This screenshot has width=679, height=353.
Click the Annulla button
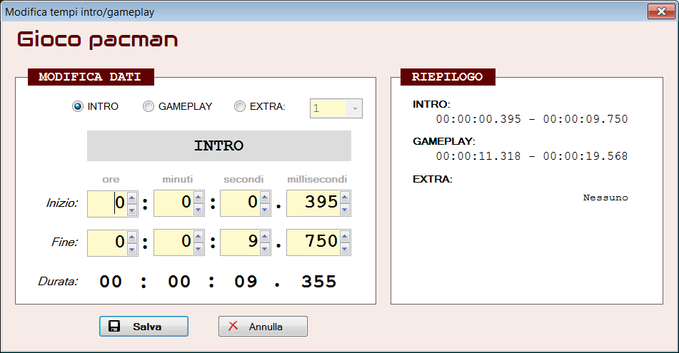click(x=263, y=327)
